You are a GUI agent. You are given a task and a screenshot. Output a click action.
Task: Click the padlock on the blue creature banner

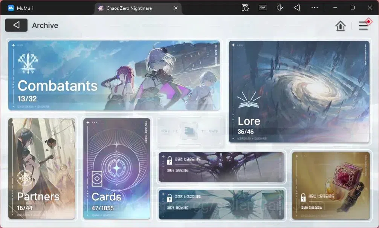click(170, 198)
